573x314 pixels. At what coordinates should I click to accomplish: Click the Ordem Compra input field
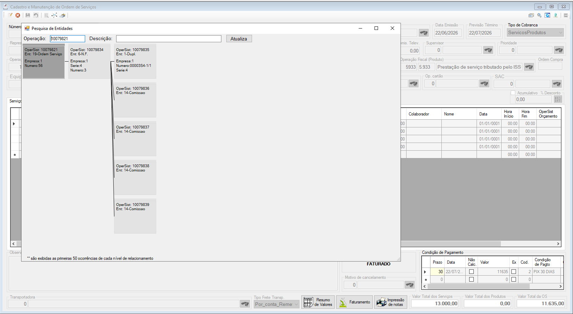pyautogui.click(x=550, y=66)
